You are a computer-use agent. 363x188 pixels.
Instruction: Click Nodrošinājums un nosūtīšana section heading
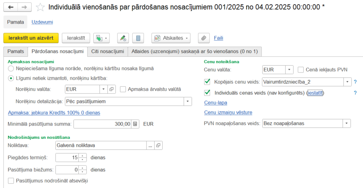click(39, 138)
